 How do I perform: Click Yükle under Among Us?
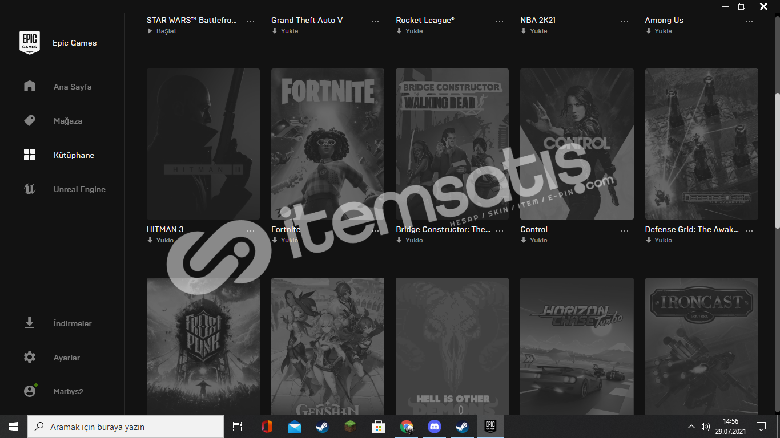coord(658,31)
